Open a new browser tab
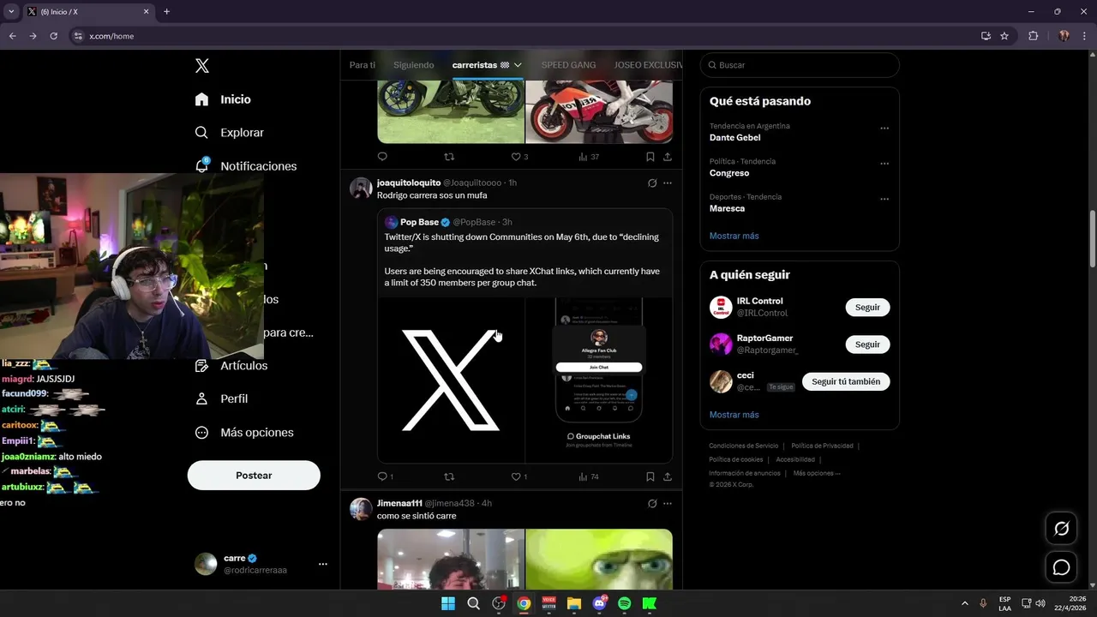The height and width of the screenshot is (617, 1097). (166, 12)
